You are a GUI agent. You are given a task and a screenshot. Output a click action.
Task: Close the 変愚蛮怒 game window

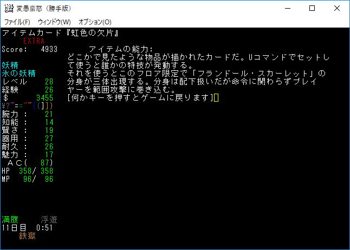click(337, 8)
